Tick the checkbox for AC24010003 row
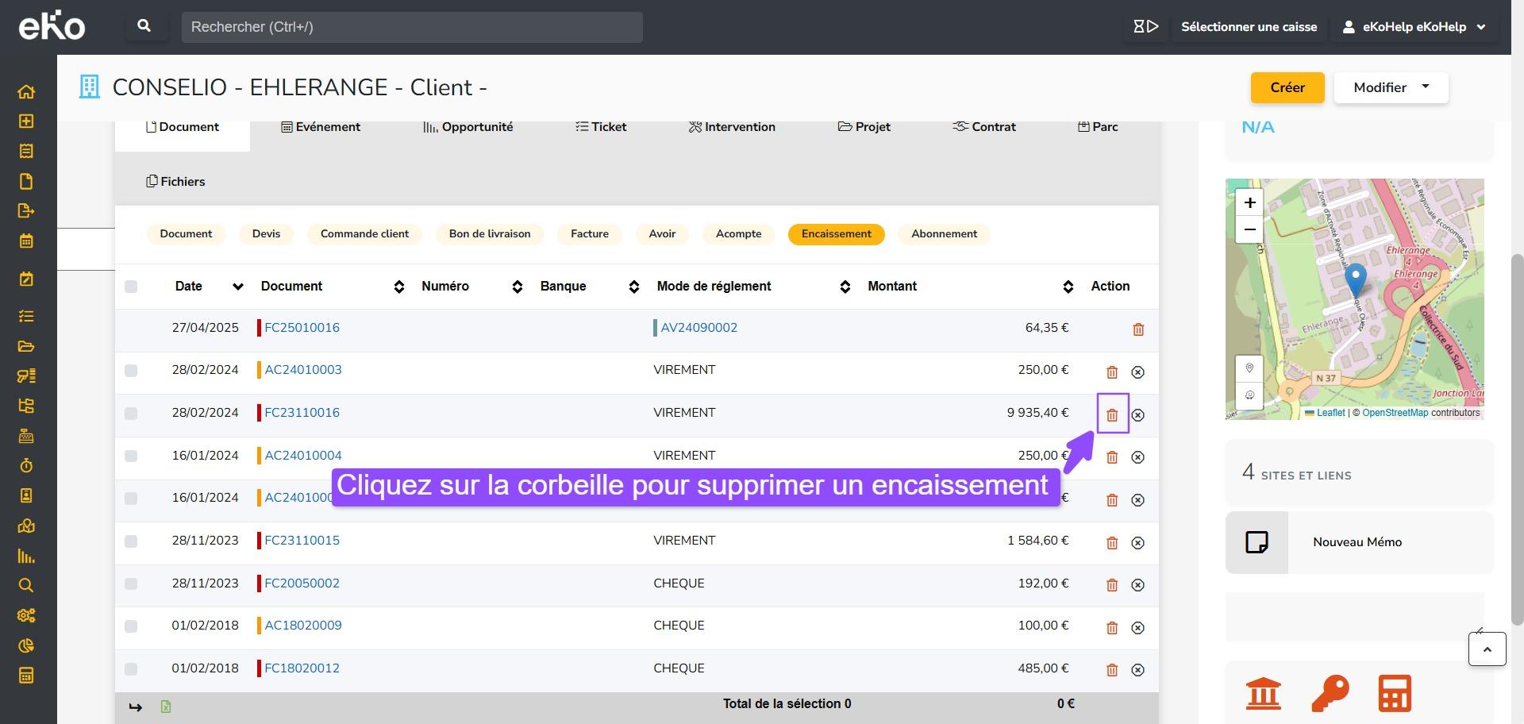Viewport: 1524px width, 724px height. (131, 371)
